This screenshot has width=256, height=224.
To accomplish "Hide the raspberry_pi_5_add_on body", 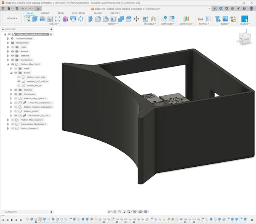I will click(19, 81).
